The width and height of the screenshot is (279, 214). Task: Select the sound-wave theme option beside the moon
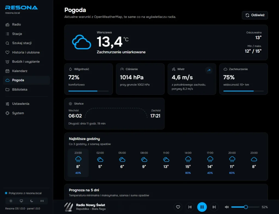42,201
